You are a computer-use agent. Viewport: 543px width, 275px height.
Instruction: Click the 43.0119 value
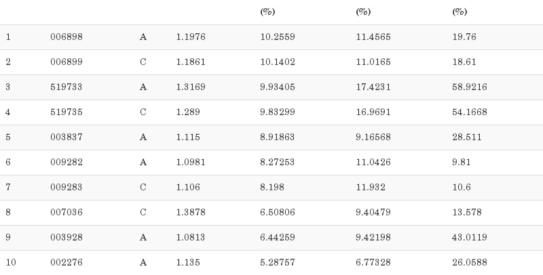click(x=470, y=238)
